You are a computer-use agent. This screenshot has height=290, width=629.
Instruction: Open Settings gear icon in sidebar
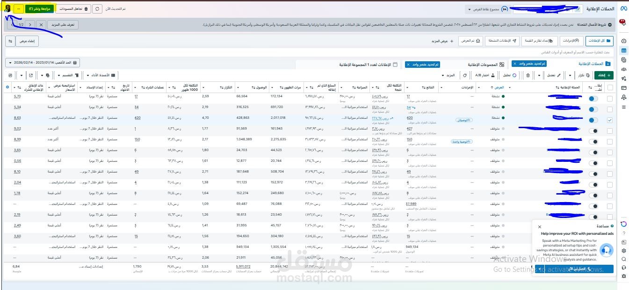coord(623,250)
